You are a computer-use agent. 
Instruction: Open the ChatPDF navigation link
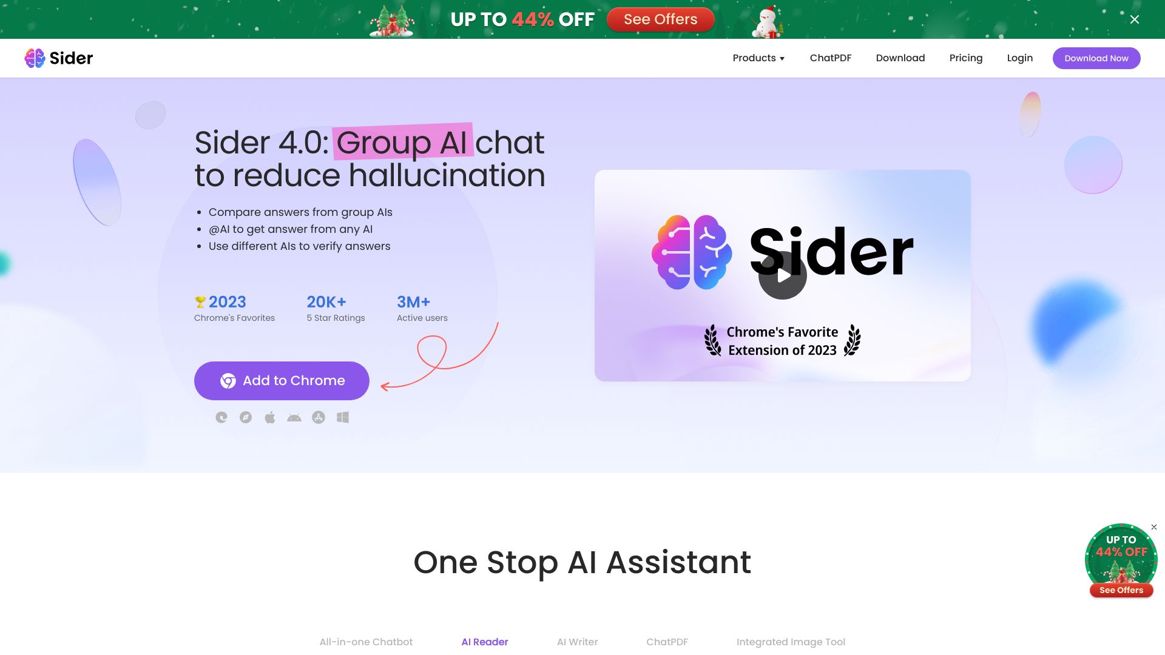pos(831,58)
